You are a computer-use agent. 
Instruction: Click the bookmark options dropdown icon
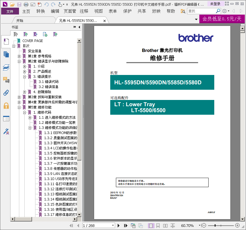[x=55, y=34]
